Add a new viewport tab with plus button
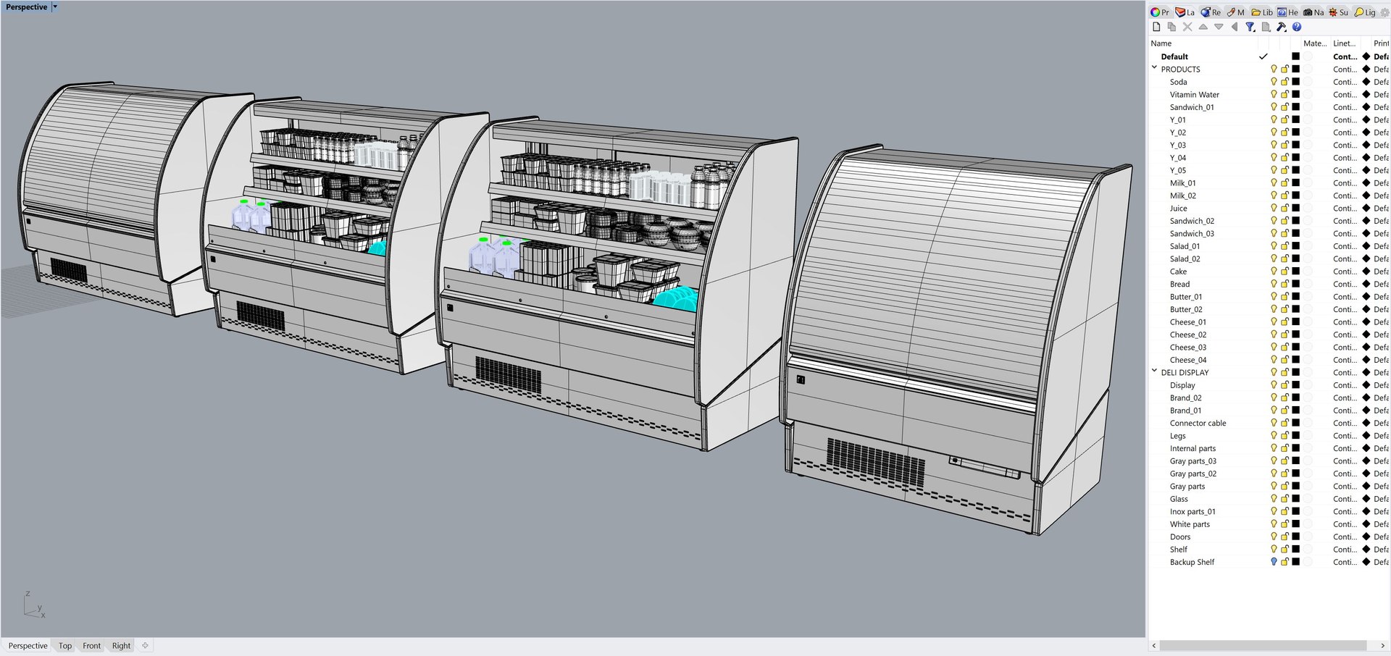This screenshot has width=1391, height=656. [145, 646]
